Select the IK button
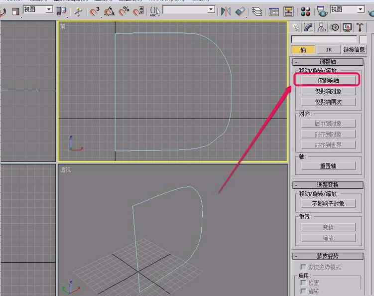Image resolution: width=374 pixels, height=296 pixels. (x=329, y=50)
